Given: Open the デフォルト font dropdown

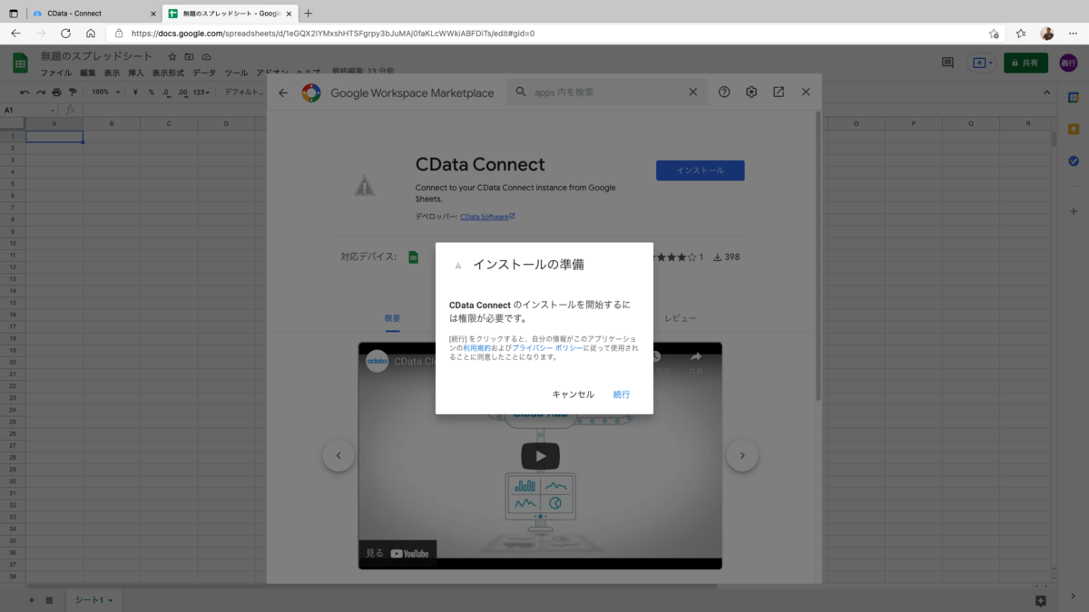Looking at the screenshot, I should 245,92.
